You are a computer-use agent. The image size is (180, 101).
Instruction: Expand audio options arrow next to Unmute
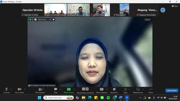pos(11,89)
